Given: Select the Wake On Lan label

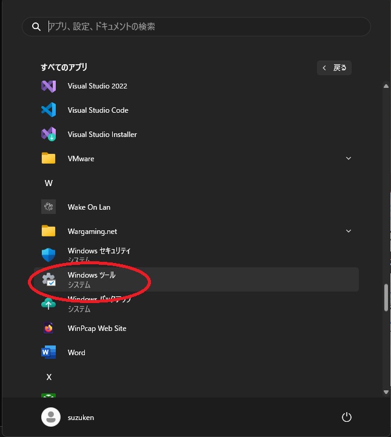Looking at the screenshot, I should [x=89, y=207].
